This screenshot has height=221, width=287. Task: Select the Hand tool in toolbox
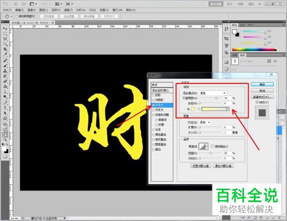(x=5, y=135)
